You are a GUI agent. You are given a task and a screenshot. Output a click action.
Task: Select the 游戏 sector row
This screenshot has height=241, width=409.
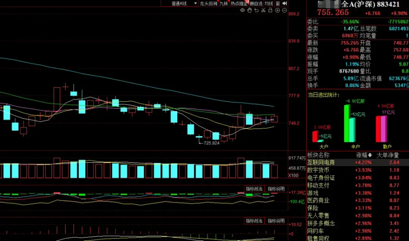pyautogui.click(x=358, y=193)
